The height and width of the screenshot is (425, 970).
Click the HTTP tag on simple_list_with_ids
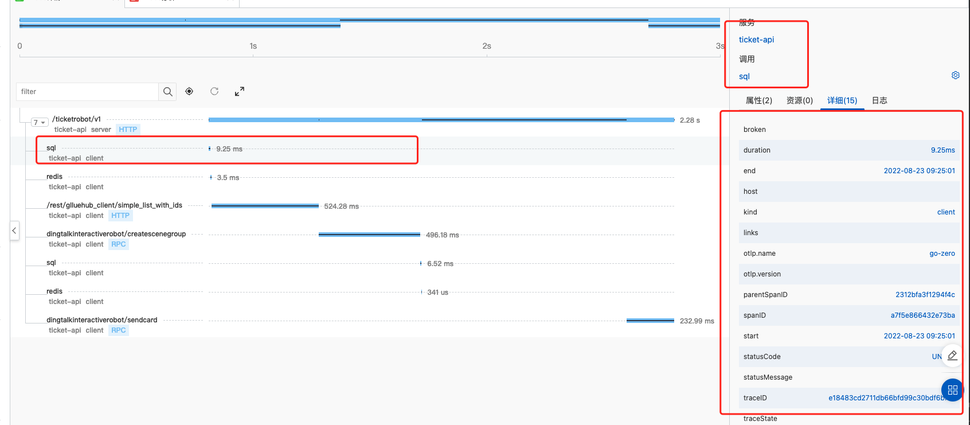click(x=120, y=216)
